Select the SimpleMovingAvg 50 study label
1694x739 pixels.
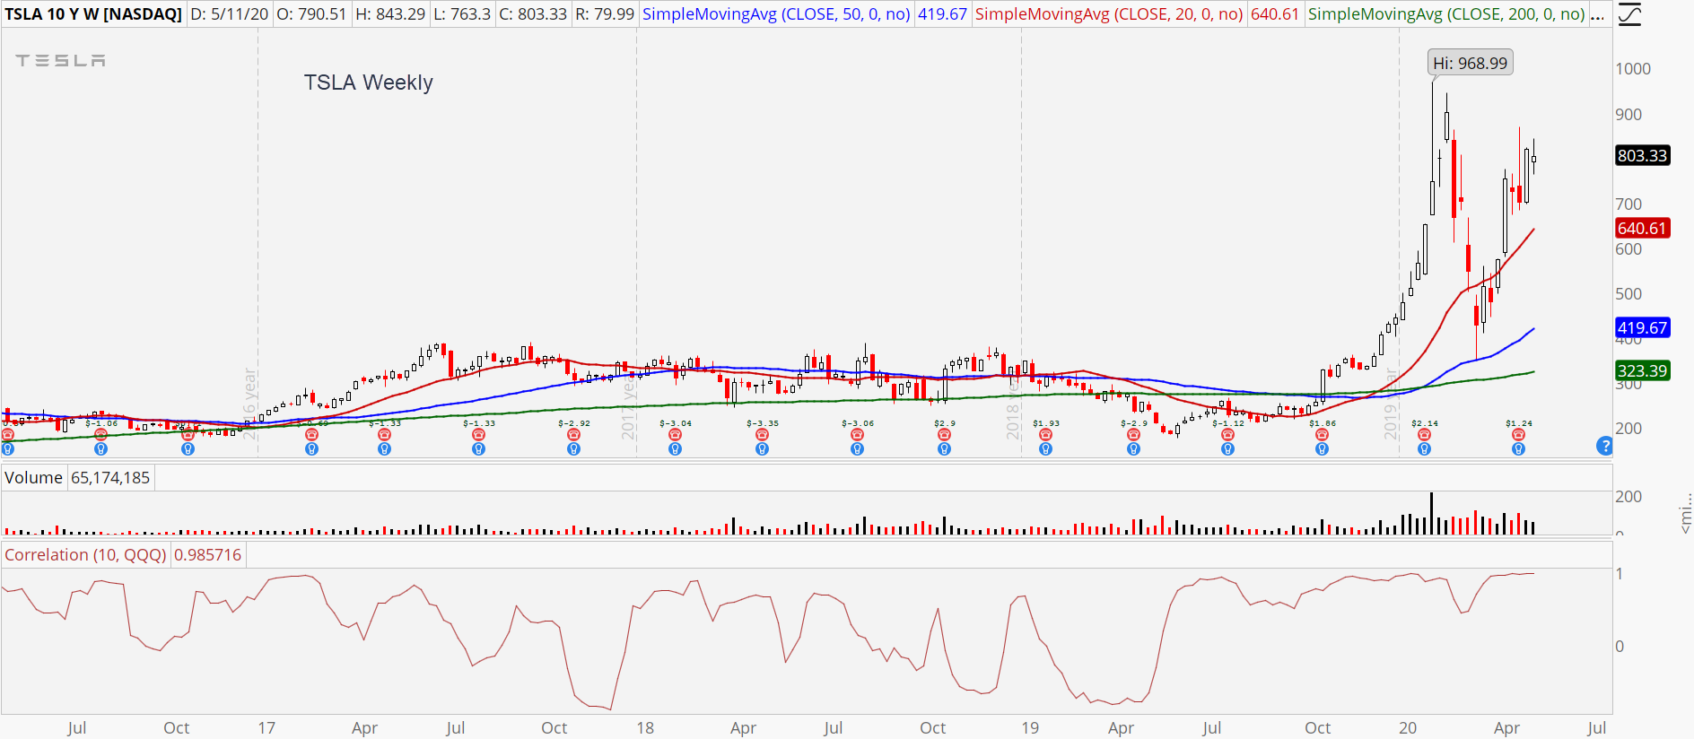(x=776, y=14)
